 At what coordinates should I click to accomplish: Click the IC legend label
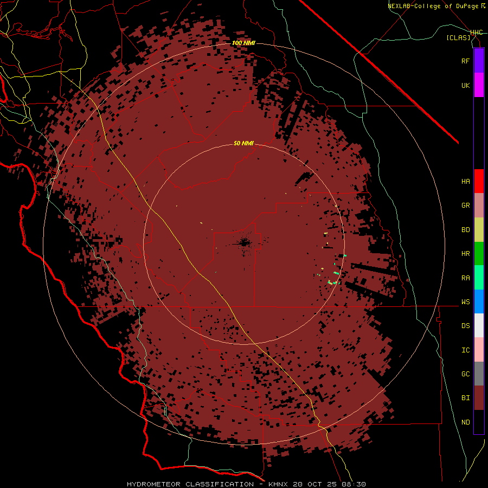[x=465, y=350]
